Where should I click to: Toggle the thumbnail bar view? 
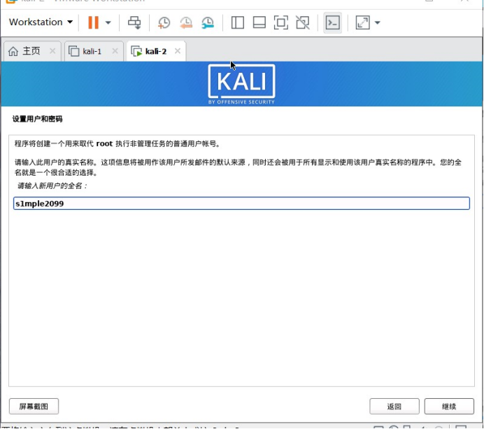(x=259, y=22)
